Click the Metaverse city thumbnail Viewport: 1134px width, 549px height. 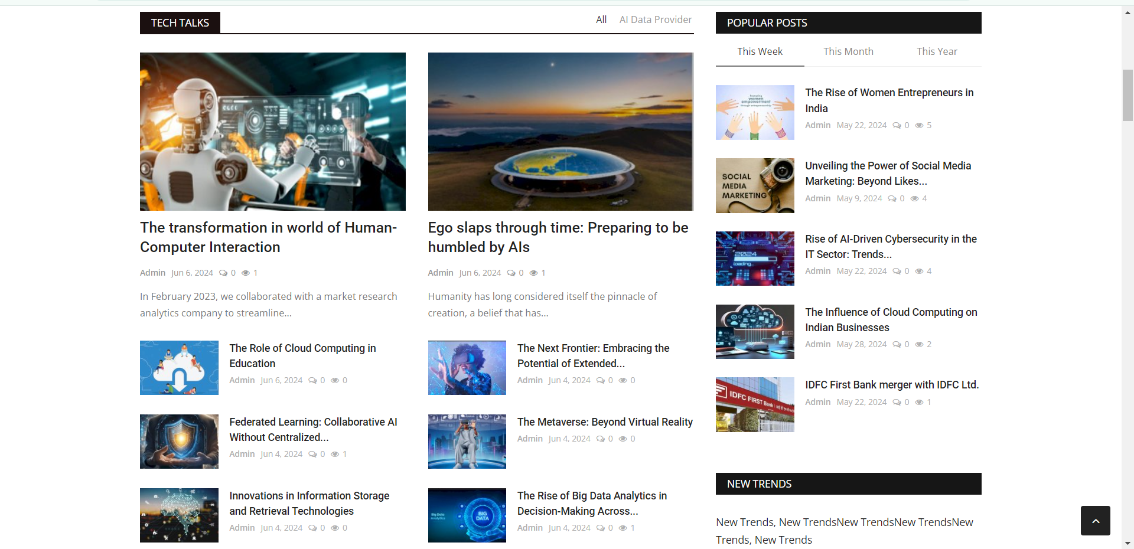click(467, 442)
